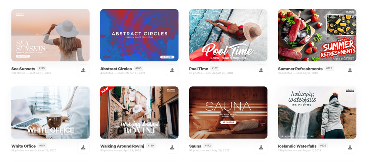This screenshot has height=162, width=369.
Task: Open the Abstract Circles cover thumbnail
Action: (x=139, y=35)
